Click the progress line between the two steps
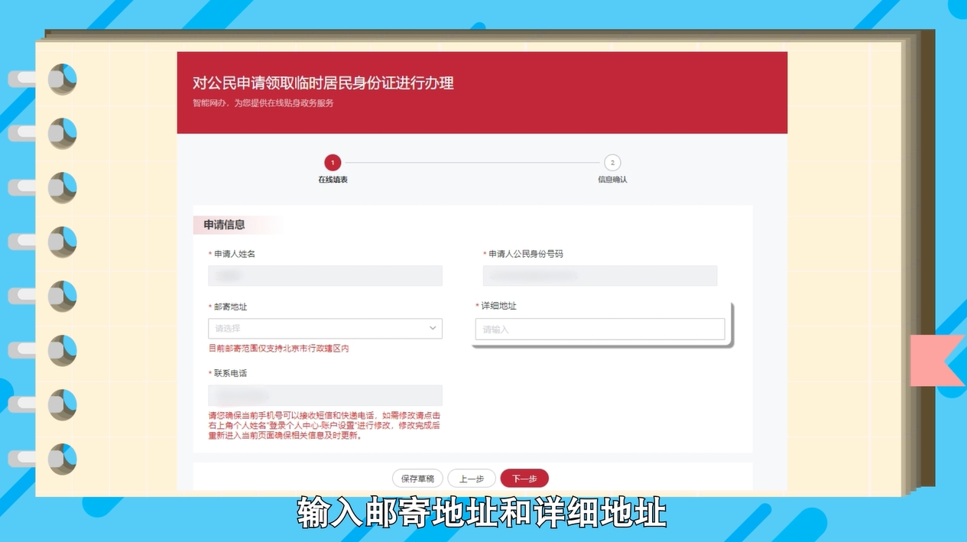Screen dimensions: 967x542 472,163
